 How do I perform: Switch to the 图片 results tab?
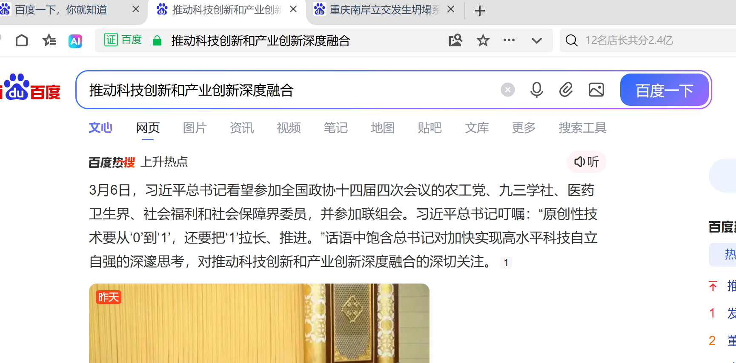coord(195,128)
